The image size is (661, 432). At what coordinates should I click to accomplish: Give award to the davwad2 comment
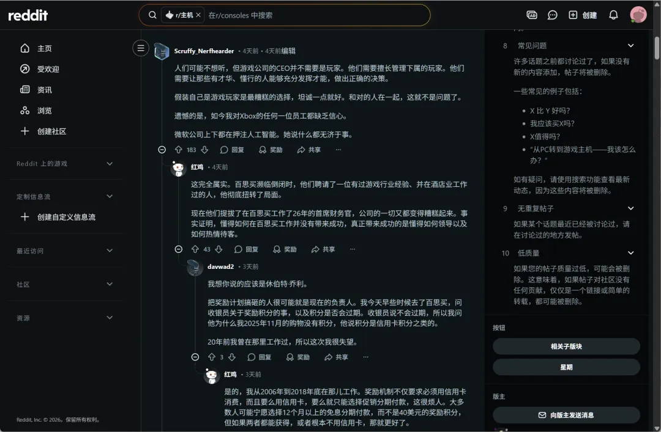coord(298,357)
